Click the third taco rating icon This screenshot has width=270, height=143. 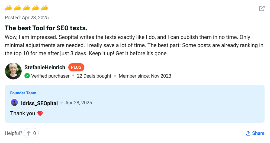tap(26, 8)
